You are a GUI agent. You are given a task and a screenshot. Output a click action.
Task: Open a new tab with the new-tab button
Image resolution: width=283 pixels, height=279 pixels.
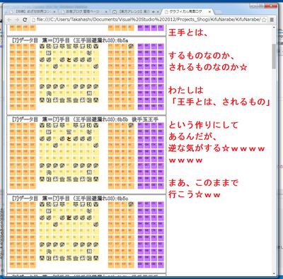[x=219, y=12]
